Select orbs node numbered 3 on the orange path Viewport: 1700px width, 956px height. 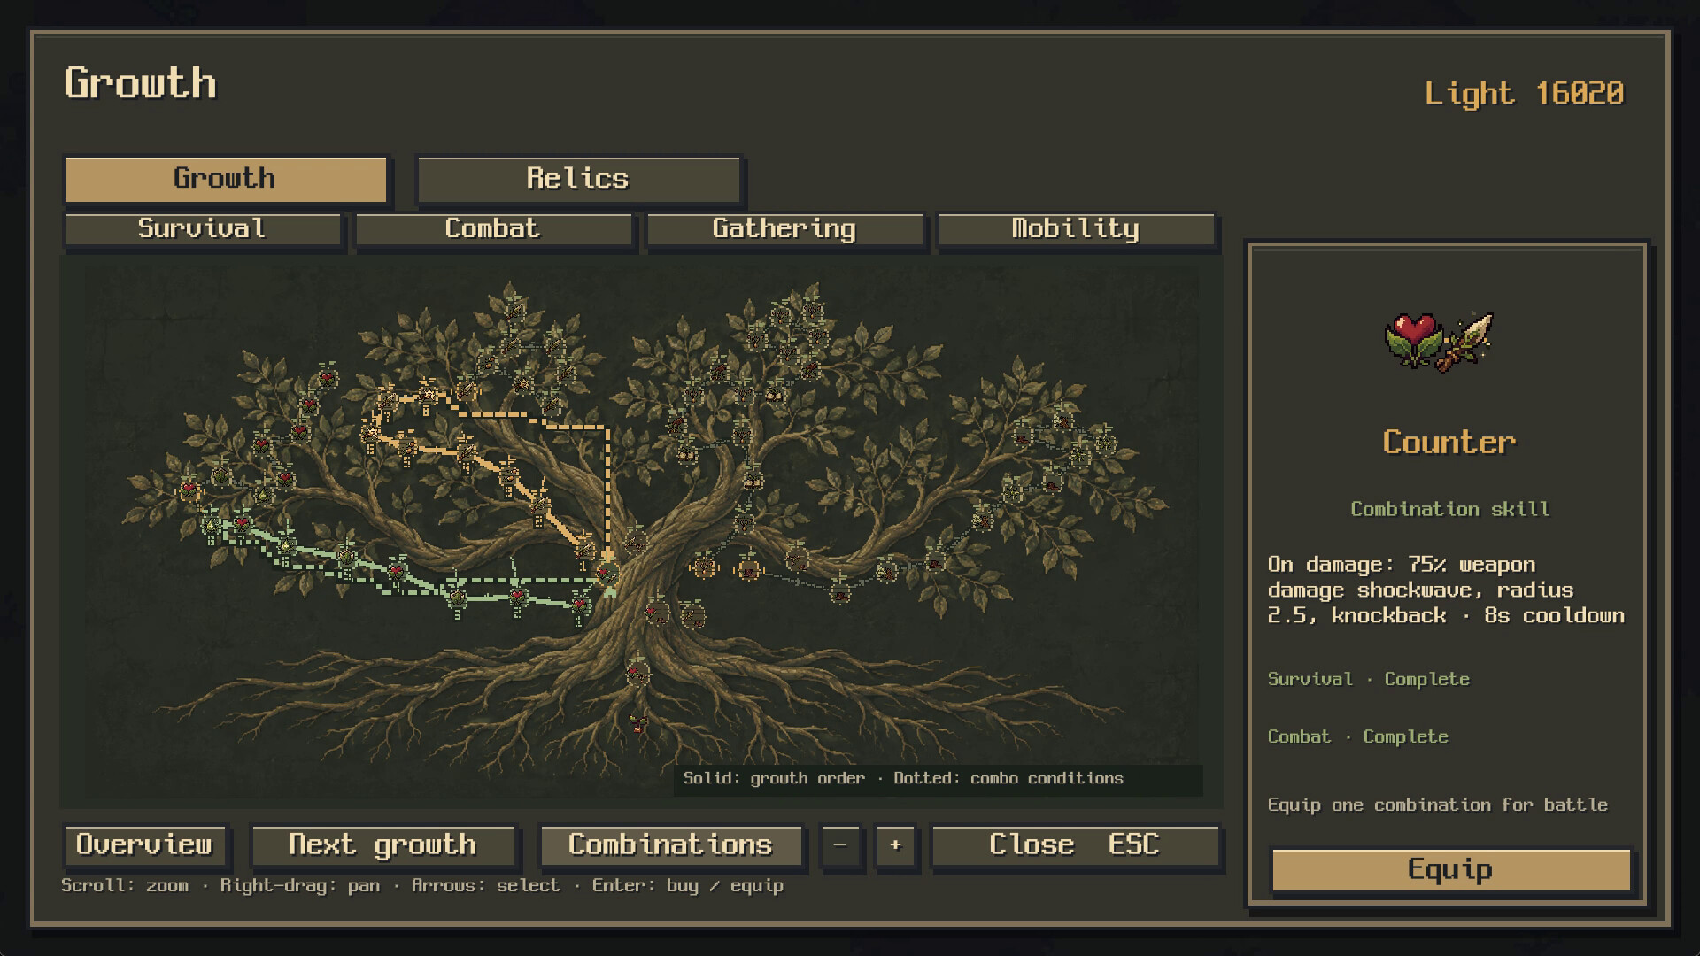[x=510, y=475]
